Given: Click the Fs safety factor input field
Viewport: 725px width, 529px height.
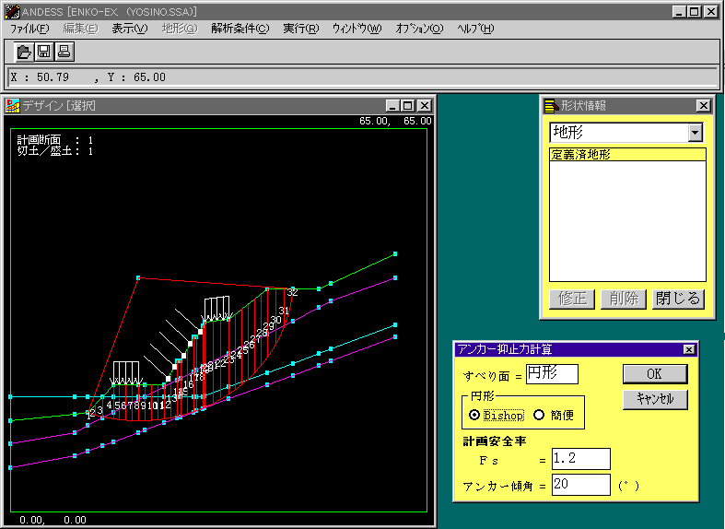Looking at the screenshot, I should pos(580,458).
